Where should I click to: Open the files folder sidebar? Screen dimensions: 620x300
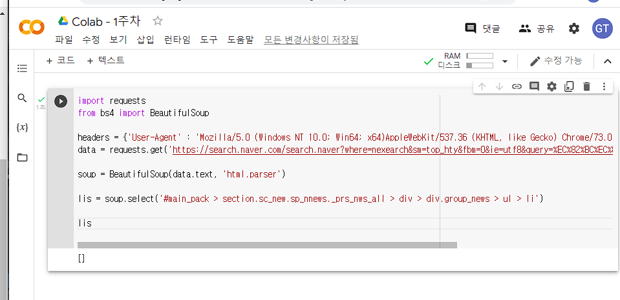(x=22, y=158)
